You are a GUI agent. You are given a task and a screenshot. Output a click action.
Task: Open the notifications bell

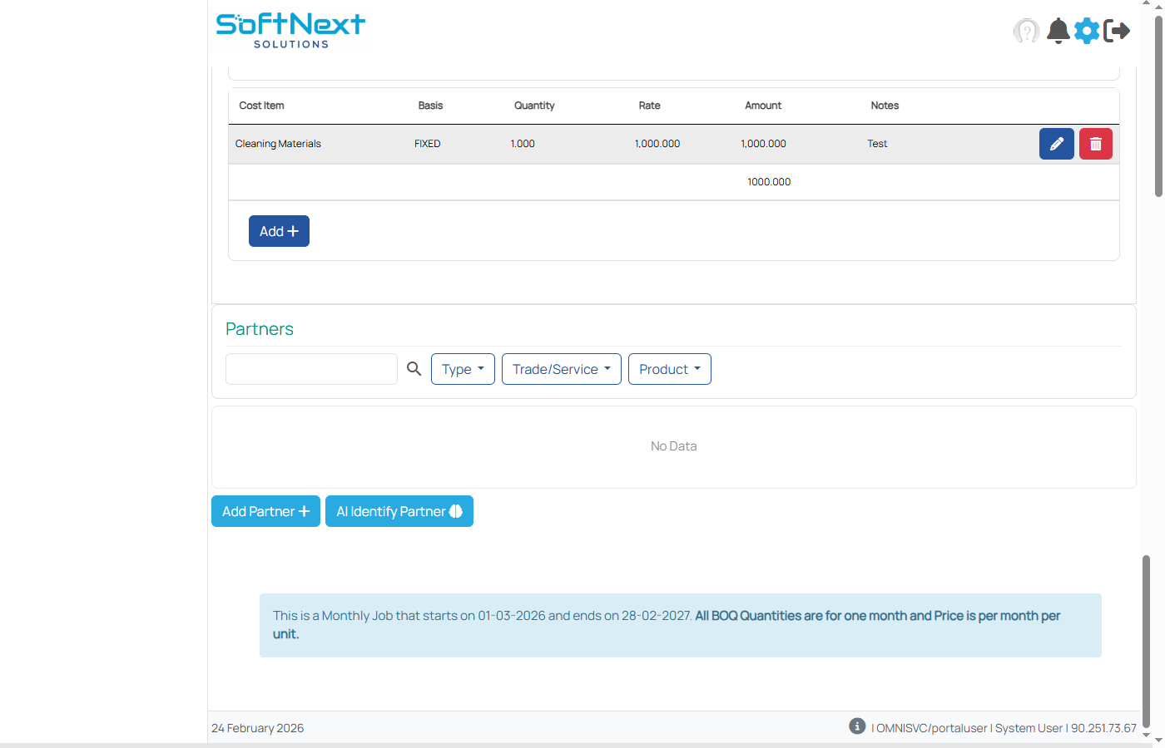tap(1058, 31)
